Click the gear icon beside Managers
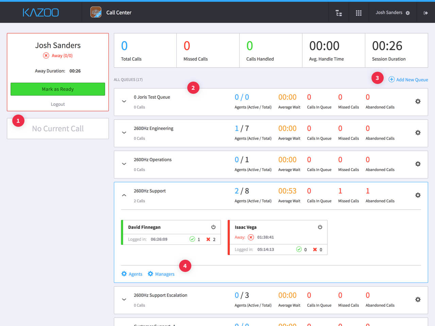 click(x=150, y=274)
